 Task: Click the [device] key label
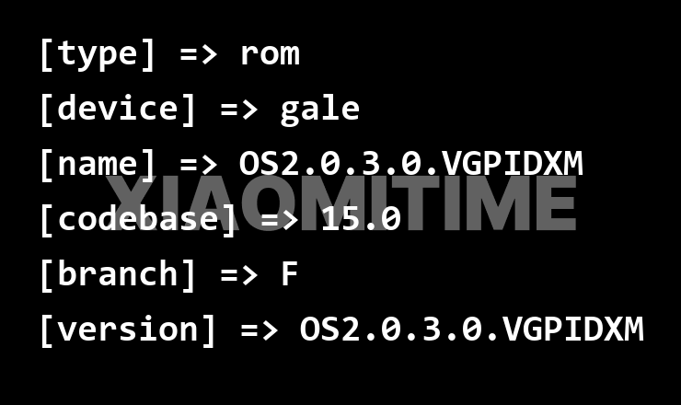[117, 109]
